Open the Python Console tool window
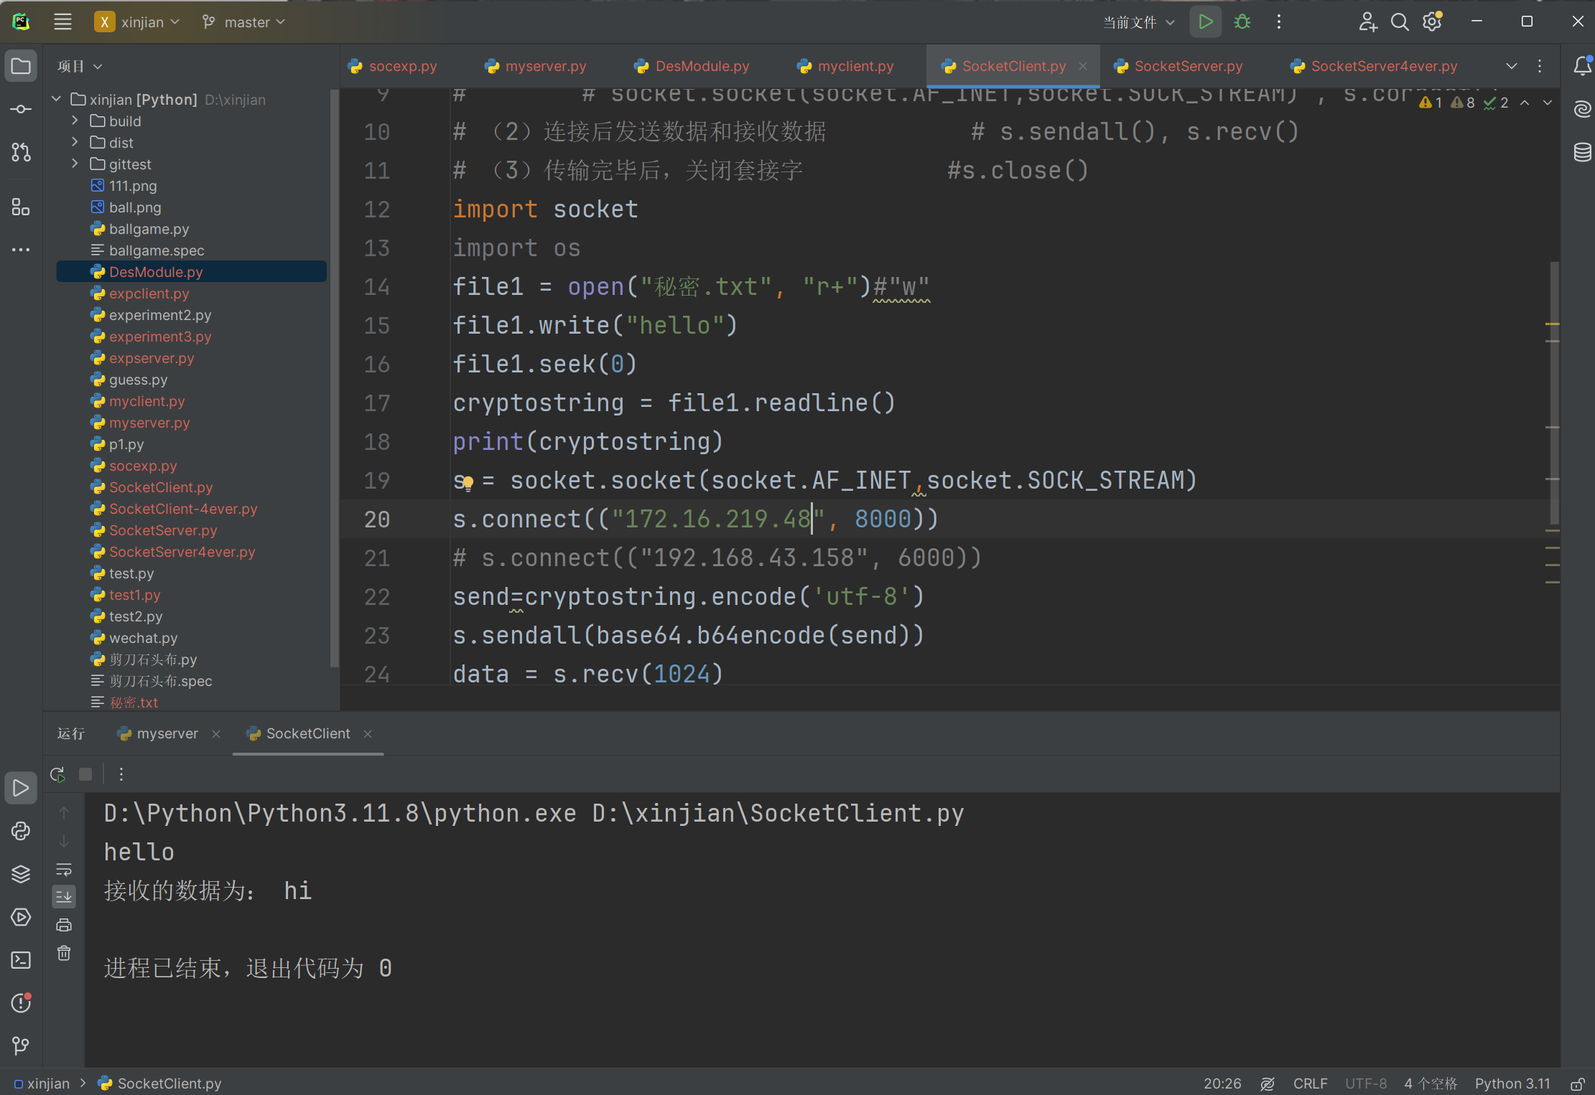 click(21, 831)
